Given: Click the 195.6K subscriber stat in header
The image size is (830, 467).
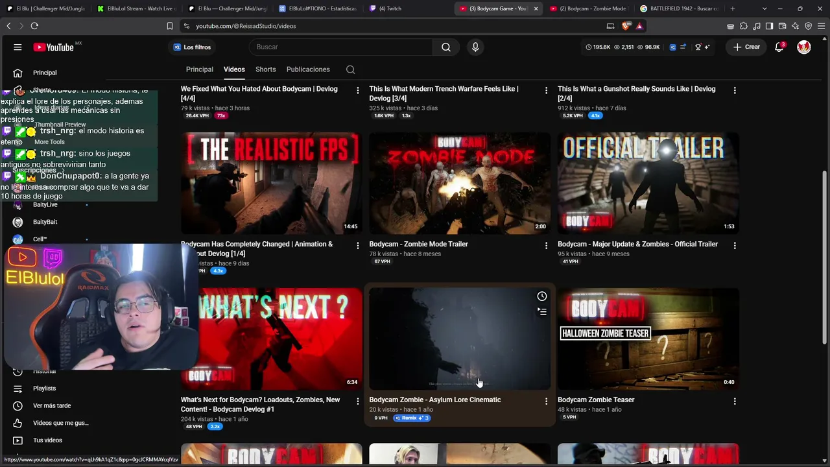Looking at the screenshot, I should tap(599, 47).
